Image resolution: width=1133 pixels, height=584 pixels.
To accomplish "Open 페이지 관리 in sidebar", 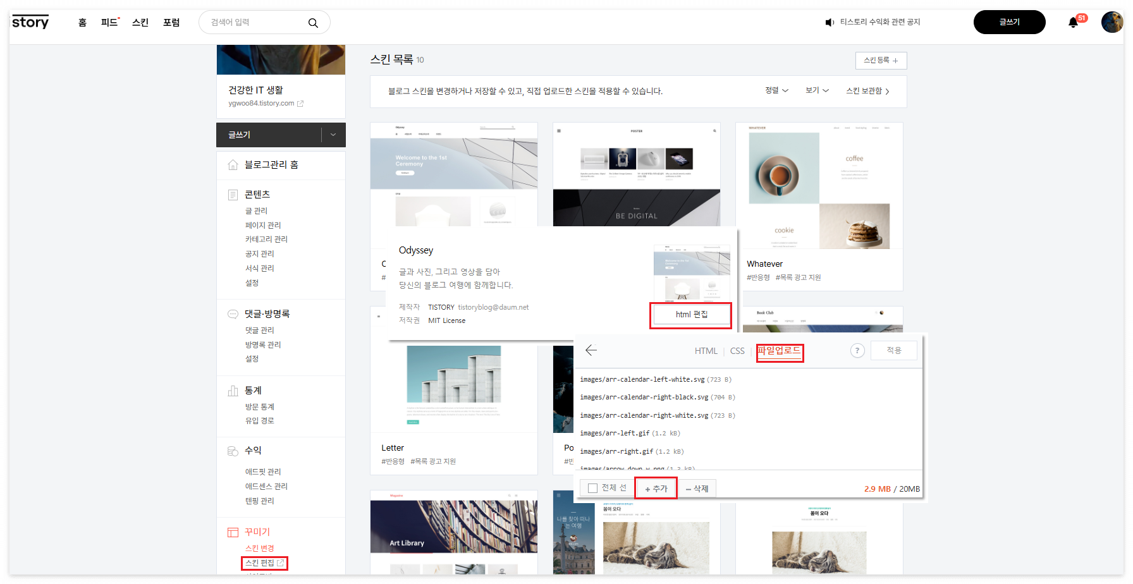I will point(263,226).
